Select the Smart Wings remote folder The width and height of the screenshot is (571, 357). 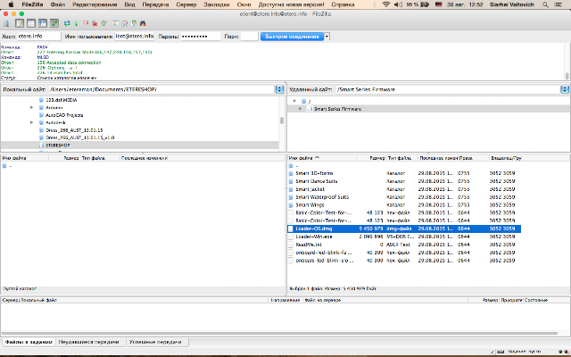pos(310,204)
